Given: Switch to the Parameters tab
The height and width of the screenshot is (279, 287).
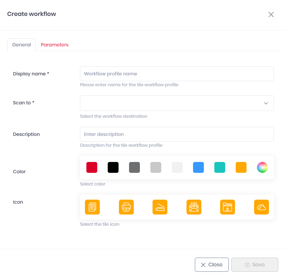Looking at the screenshot, I should pyautogui.click(x=55, y=45).
